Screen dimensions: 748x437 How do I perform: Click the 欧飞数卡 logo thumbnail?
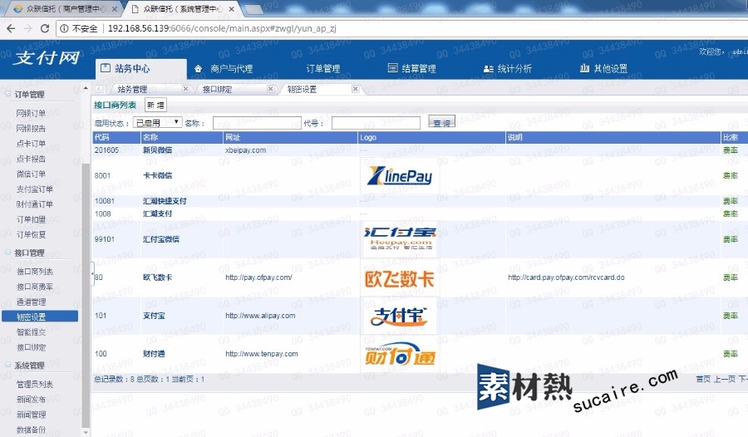400,277
